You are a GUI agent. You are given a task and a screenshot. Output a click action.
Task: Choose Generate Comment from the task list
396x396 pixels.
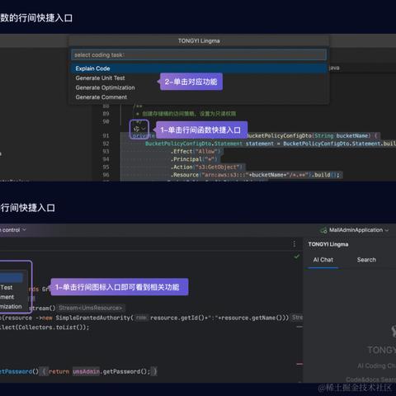coord(101,97)
